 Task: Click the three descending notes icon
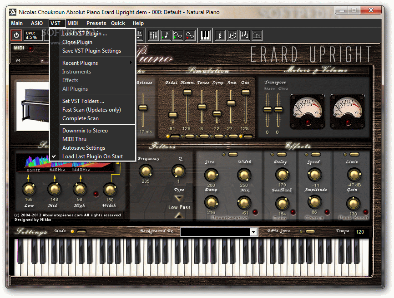coord(244,35)
